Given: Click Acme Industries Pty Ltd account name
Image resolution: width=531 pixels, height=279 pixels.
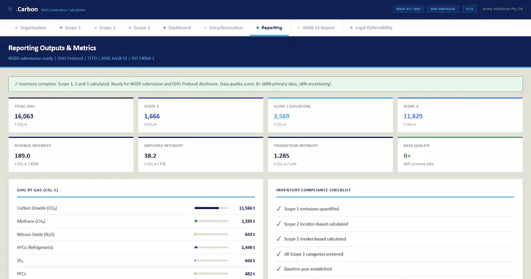Looking at the screenshot, I should point(502,9).
